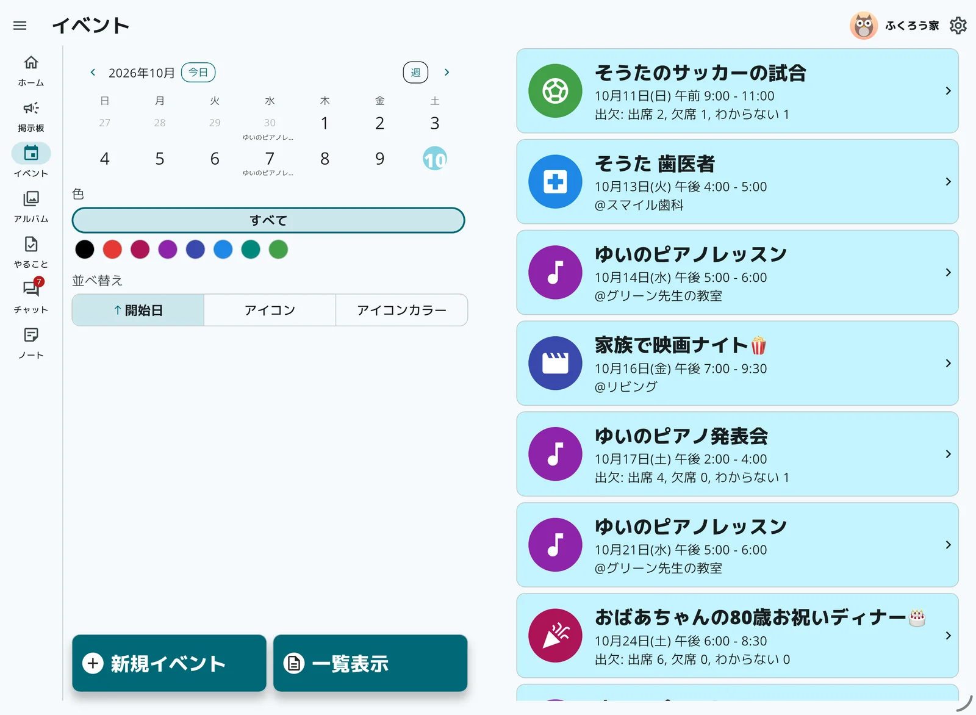The width and height of the screenshot is (976, 715).
Task: Select day 7 on the calendar
Action: click(x=270, y=159)
